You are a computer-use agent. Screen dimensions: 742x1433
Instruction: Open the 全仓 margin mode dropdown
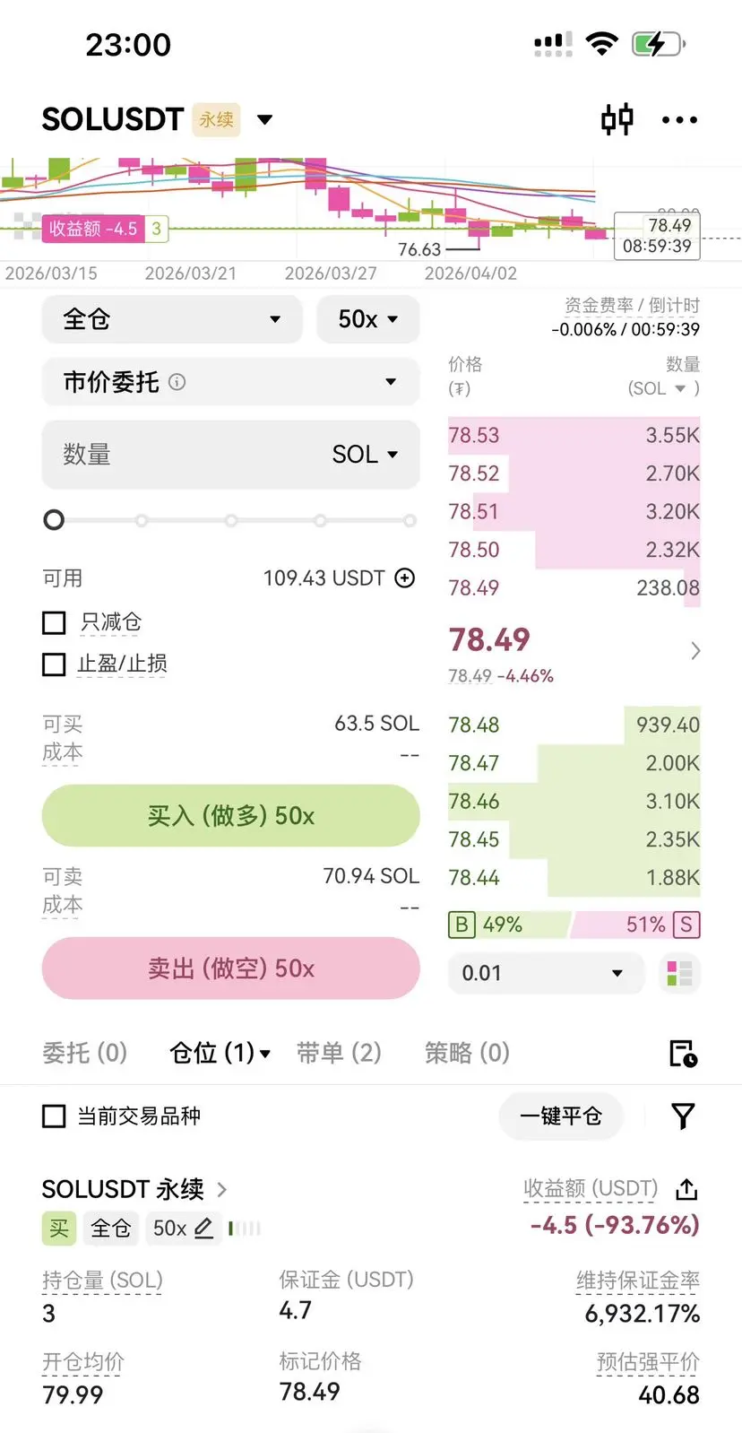click(x=170, y=319)
